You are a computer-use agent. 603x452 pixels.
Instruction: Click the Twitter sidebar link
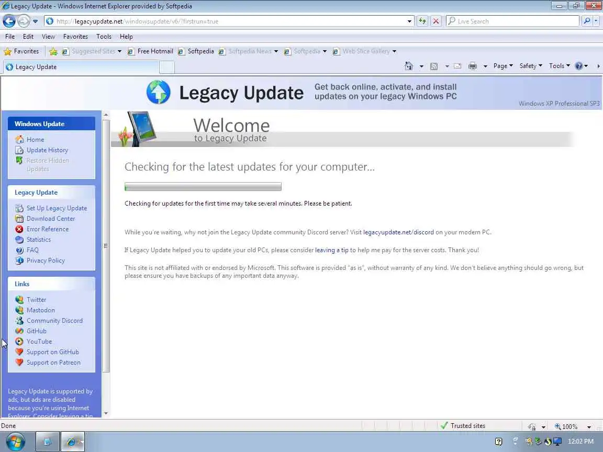(x=37, y=299)
